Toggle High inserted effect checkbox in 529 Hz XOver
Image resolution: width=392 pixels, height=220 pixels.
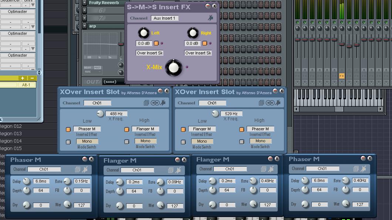coord(242,129)
